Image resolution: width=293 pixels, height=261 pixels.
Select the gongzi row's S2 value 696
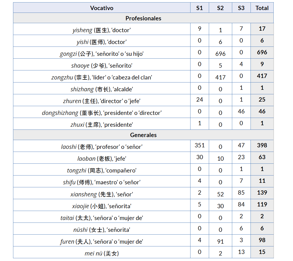click(220, 54)
